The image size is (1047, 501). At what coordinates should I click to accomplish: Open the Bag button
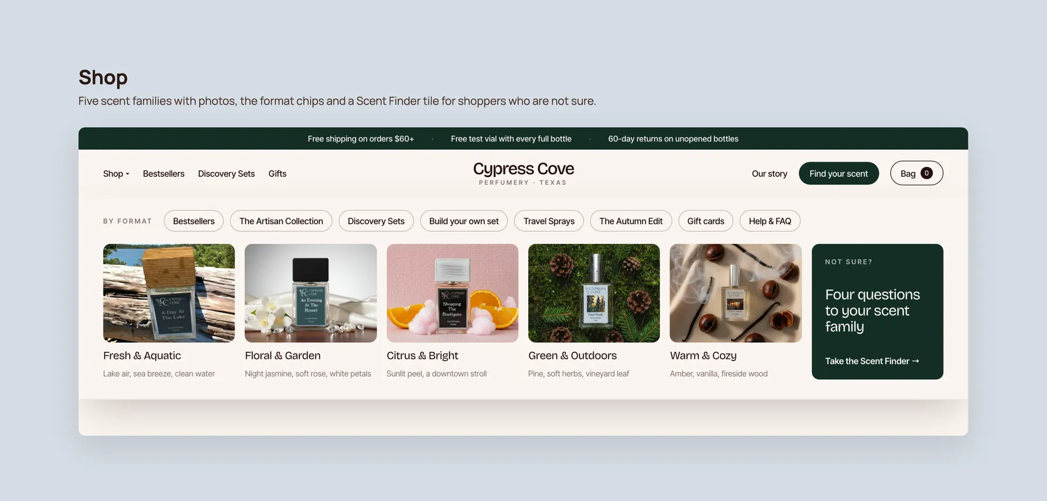pyautogui.click(x=916, y=173)
